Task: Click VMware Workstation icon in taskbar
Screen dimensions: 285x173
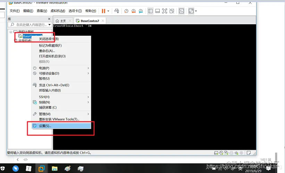Action: [x=42, y=168]
